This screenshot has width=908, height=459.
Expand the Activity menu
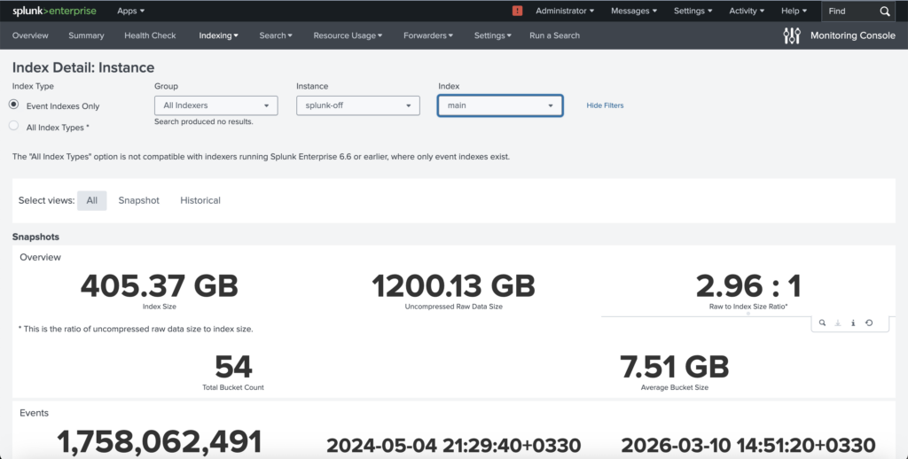coord(747,11)
